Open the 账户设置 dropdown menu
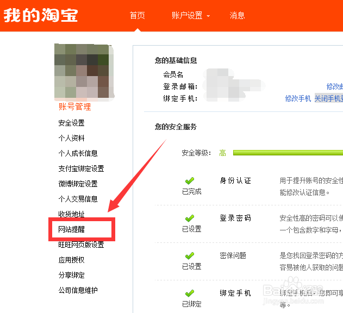 tap(191, 16)
